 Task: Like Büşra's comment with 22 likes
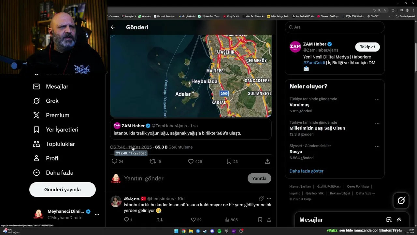click(x=193, y=220)
